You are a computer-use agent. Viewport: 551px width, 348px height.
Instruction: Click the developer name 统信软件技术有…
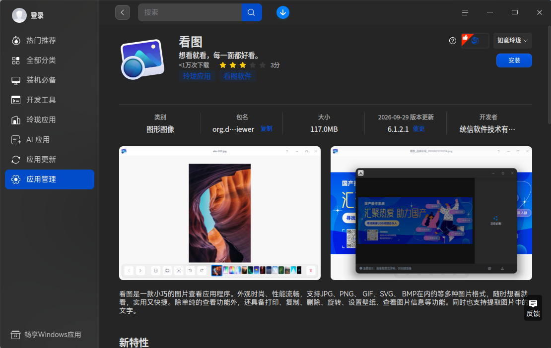[488, 129]
